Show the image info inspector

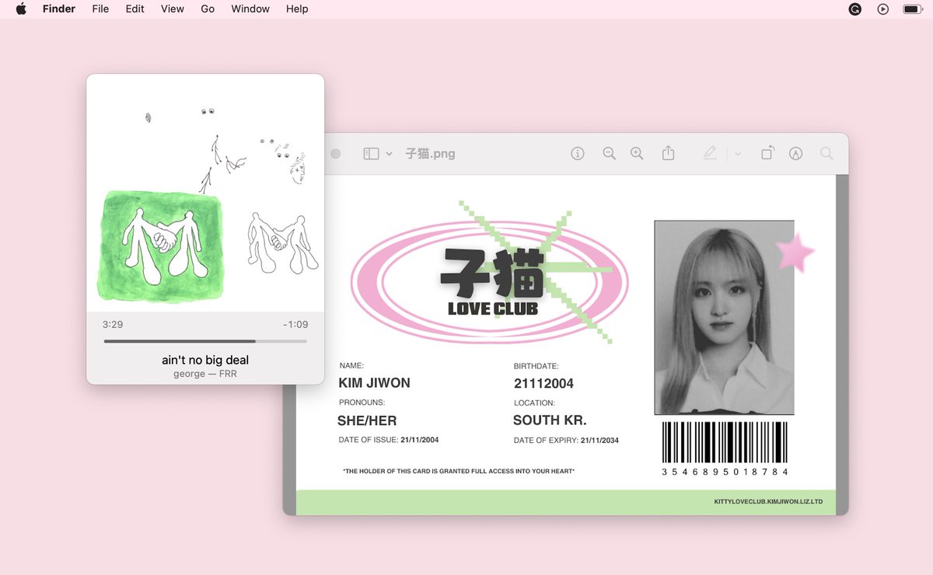click(578, 154)
